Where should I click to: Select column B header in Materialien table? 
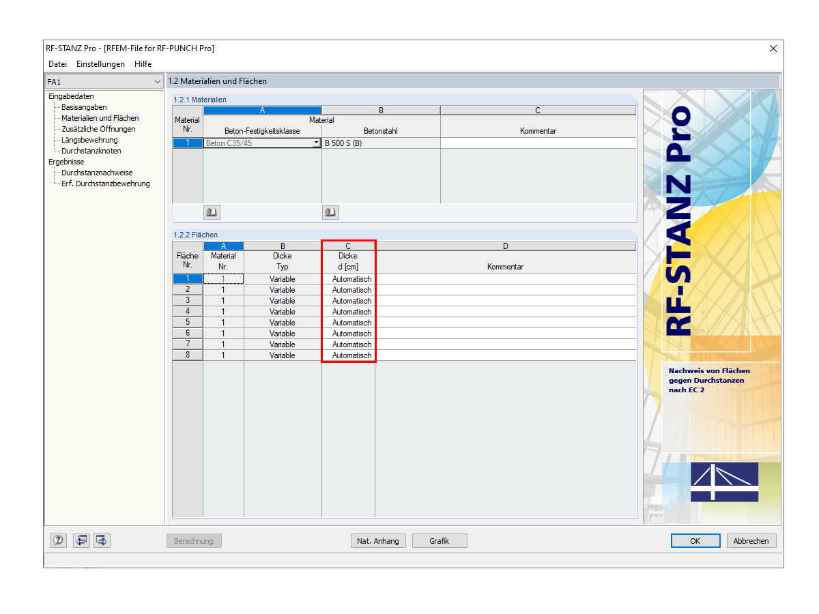tap(381, 110)
